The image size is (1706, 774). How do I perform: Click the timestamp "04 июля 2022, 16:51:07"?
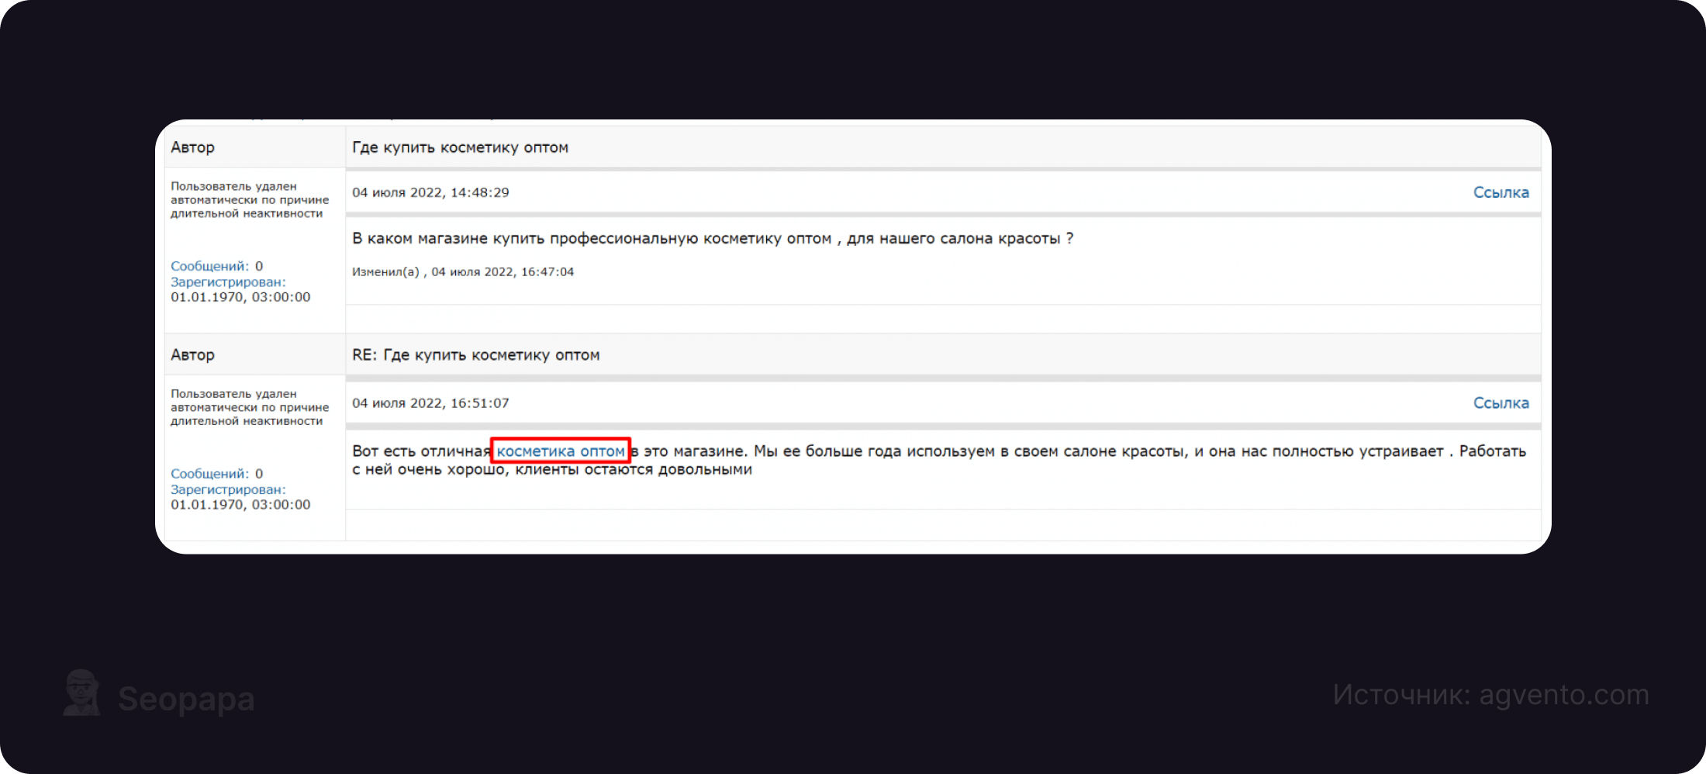tap(430, 403)
